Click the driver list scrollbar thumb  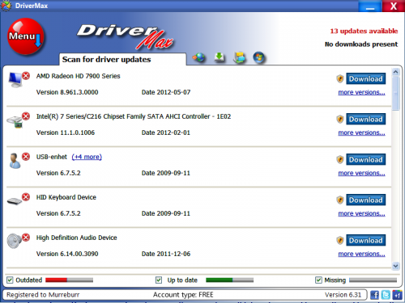coord(395,94)
